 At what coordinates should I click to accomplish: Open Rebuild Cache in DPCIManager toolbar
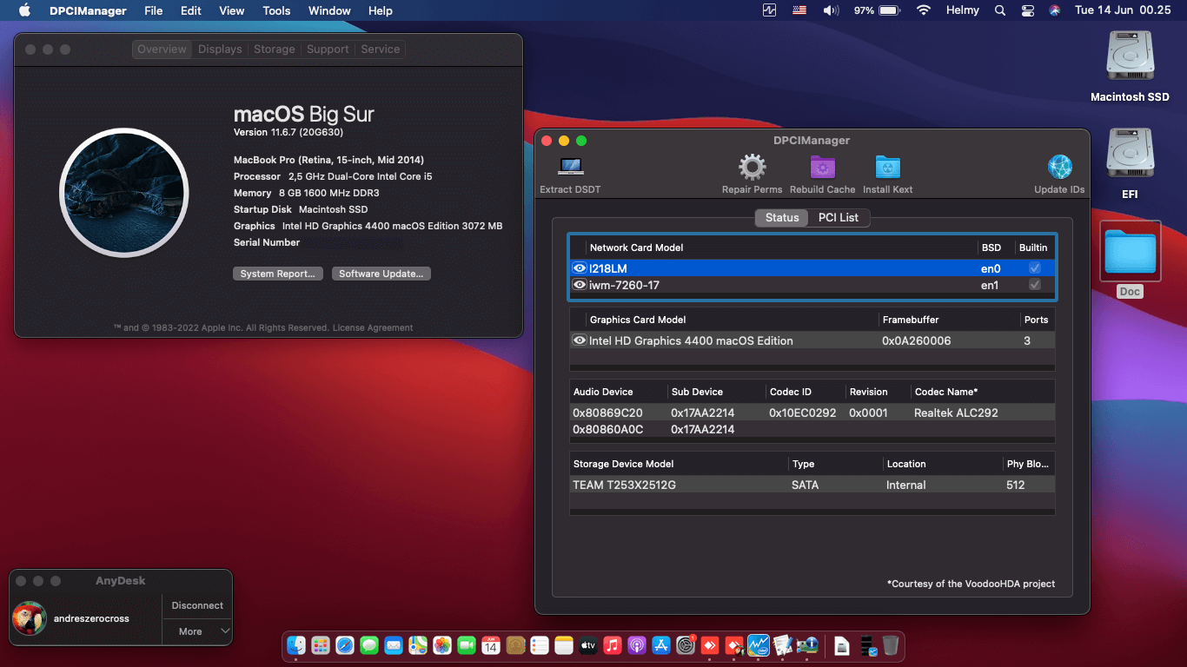click(822, 167)
